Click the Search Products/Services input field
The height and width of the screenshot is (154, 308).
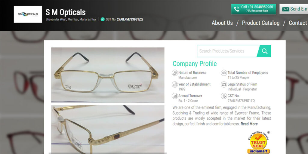(228, 51)
